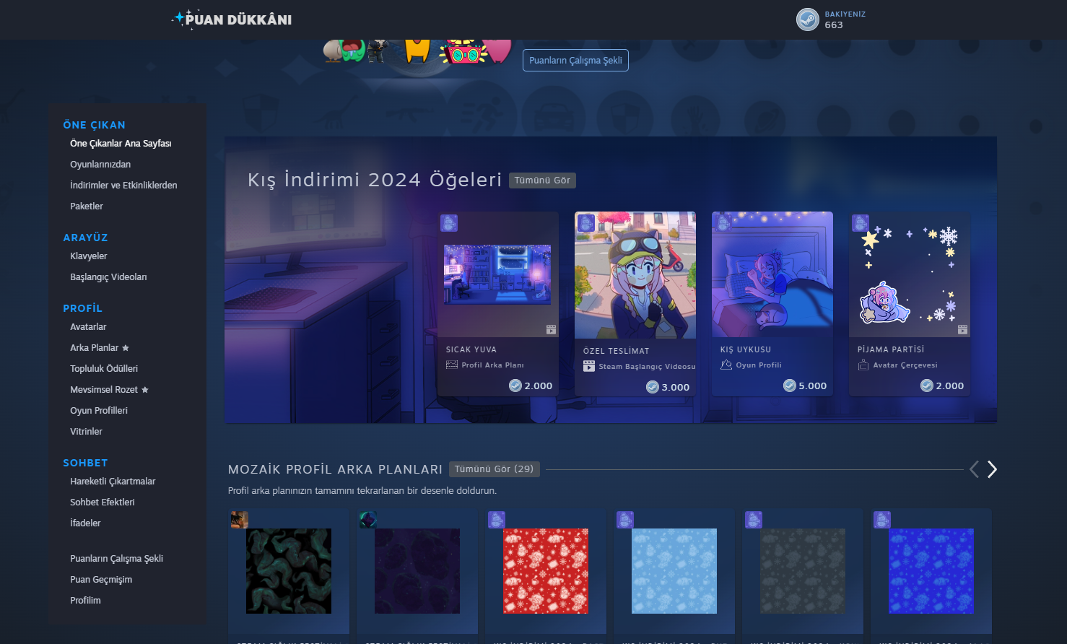Open Mevsimsel Rozet category
The height and width of the screenshot is (644, 1067).
(x=104, y=390)
